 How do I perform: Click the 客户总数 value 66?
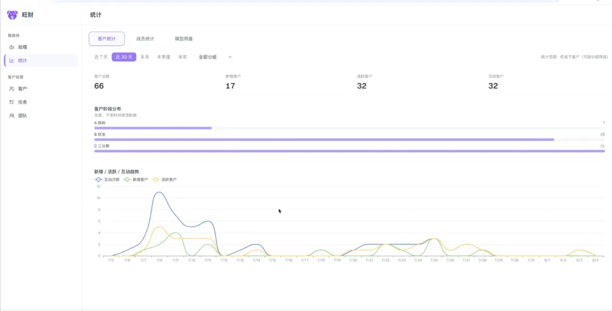coord(99,86)
